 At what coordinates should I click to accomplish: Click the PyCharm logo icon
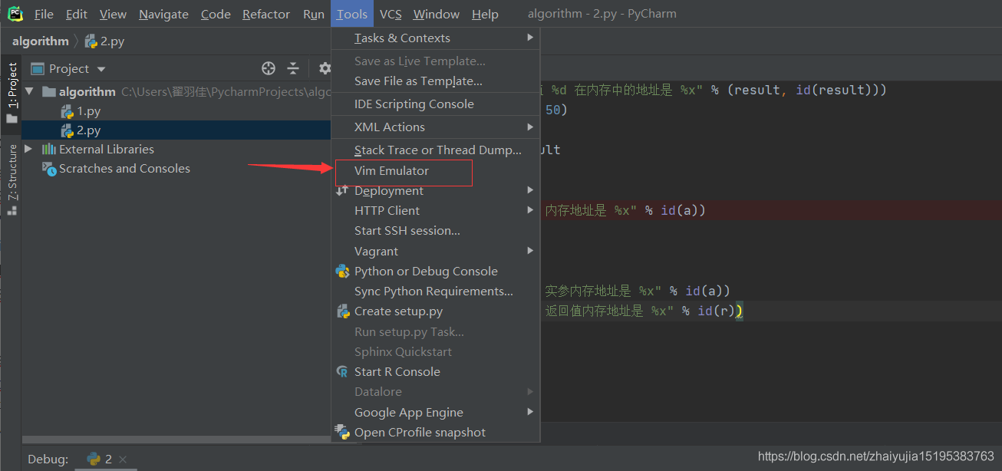[15, 14]
